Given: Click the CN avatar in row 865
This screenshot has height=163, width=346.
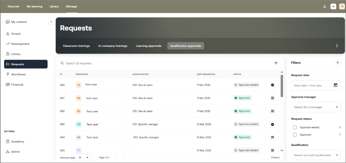Looking at the screenshot, I should (78, 124).
